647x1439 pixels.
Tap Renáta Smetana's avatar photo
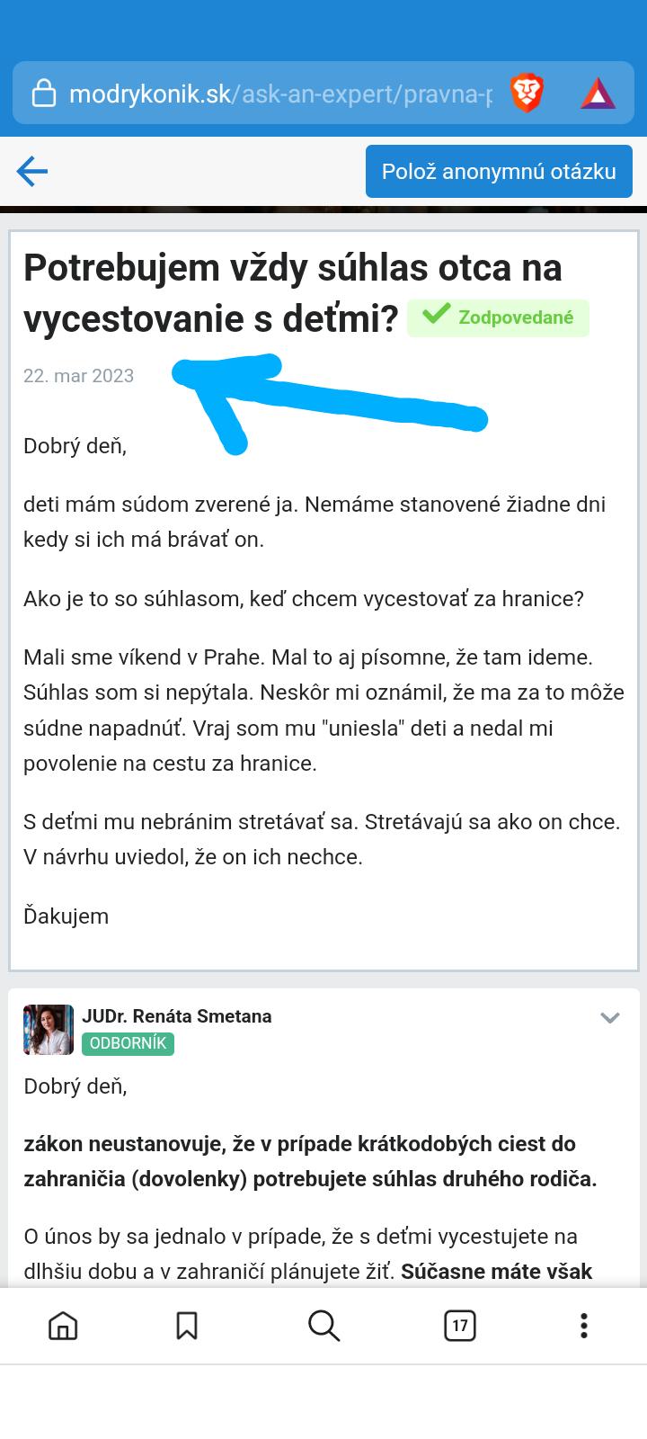[x=49, y=1029]
